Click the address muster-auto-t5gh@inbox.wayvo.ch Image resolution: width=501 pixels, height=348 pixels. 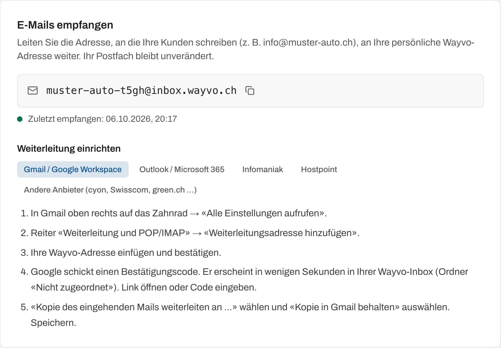[x=141, y=90]
